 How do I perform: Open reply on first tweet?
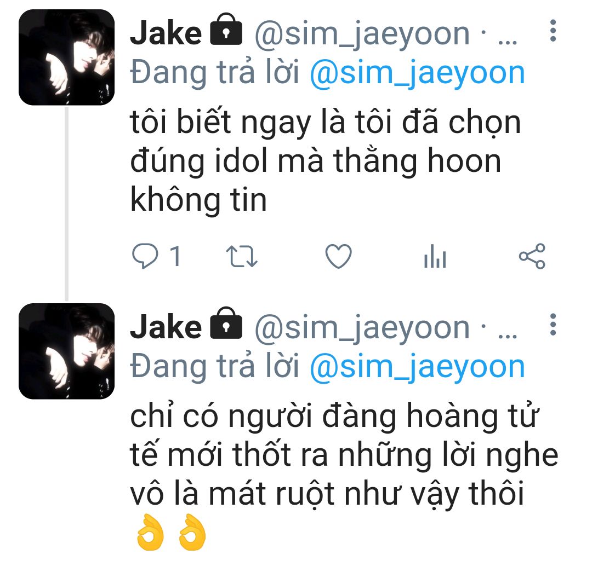pos(145,256)
